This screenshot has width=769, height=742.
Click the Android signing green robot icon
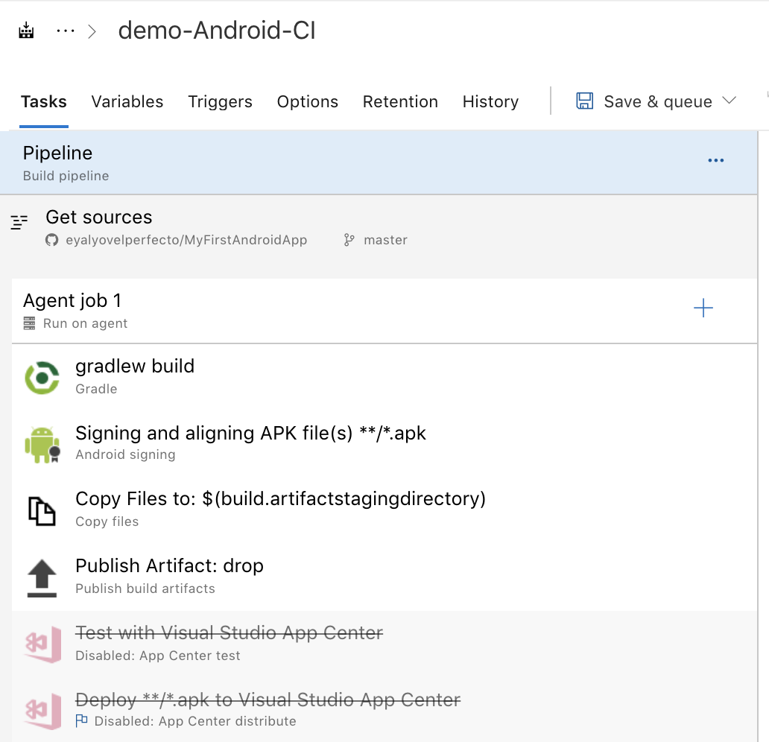point(43,444)
